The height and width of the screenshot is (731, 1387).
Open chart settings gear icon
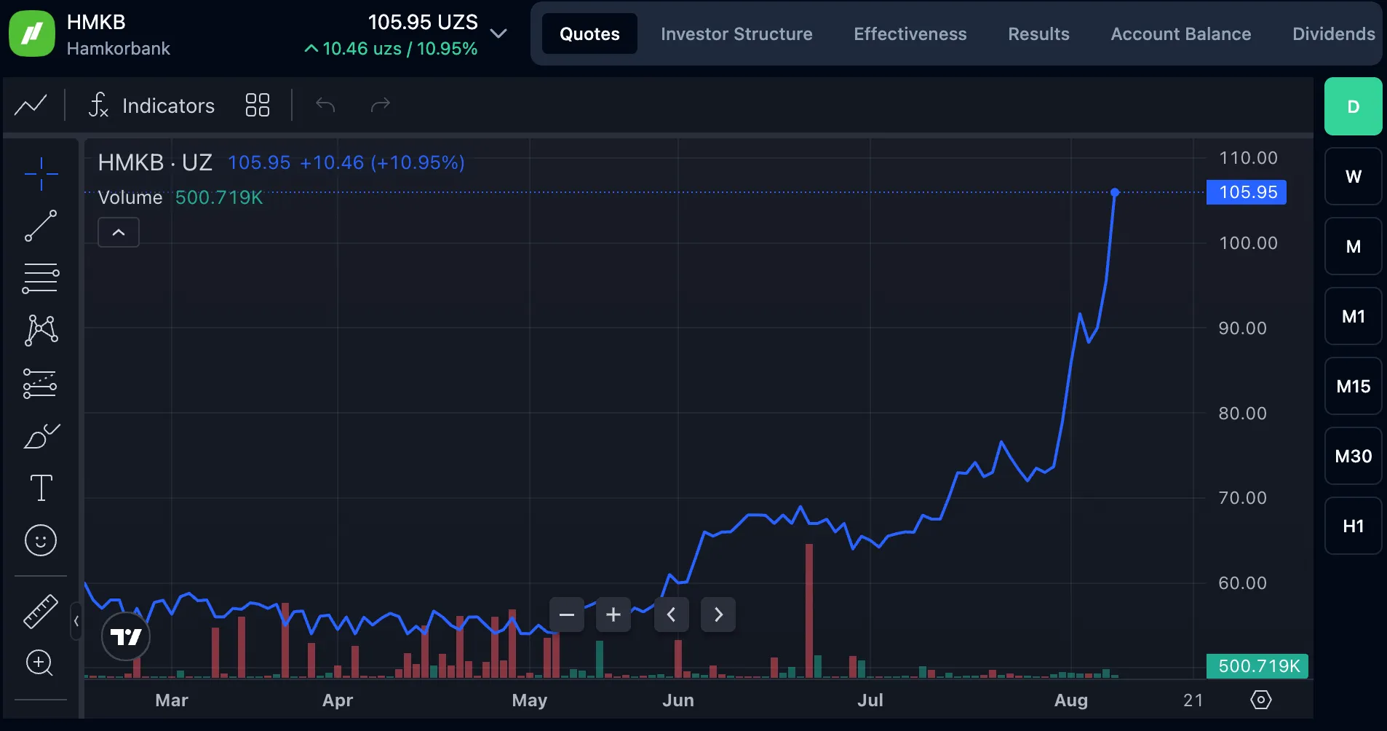point(1260,700)
